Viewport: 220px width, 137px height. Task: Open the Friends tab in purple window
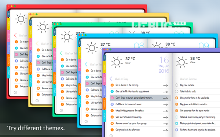104,91
